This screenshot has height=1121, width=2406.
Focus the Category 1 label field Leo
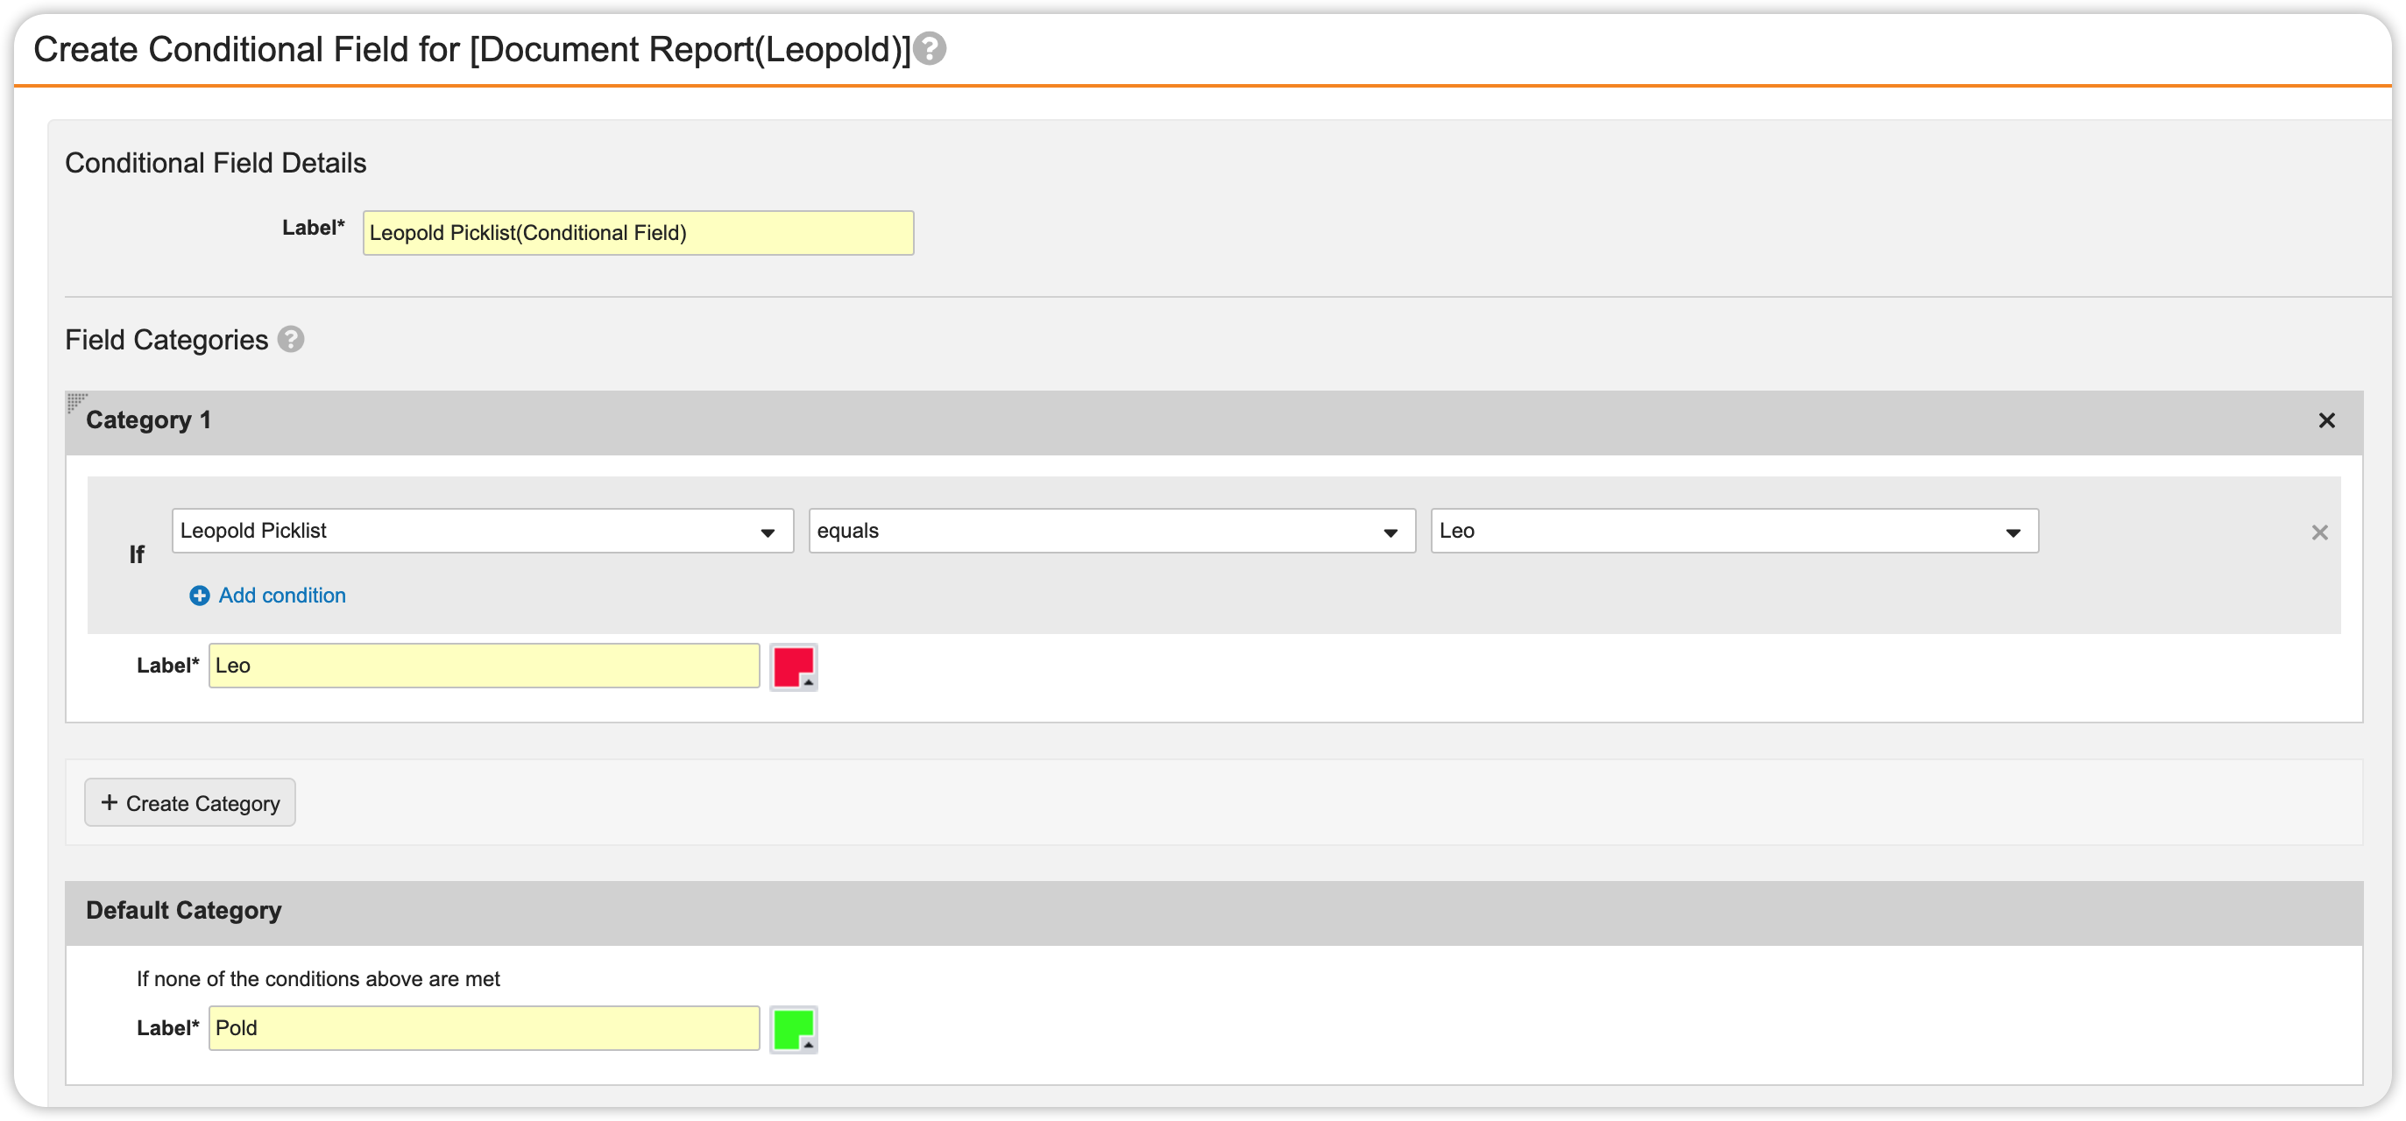(484, 666)
